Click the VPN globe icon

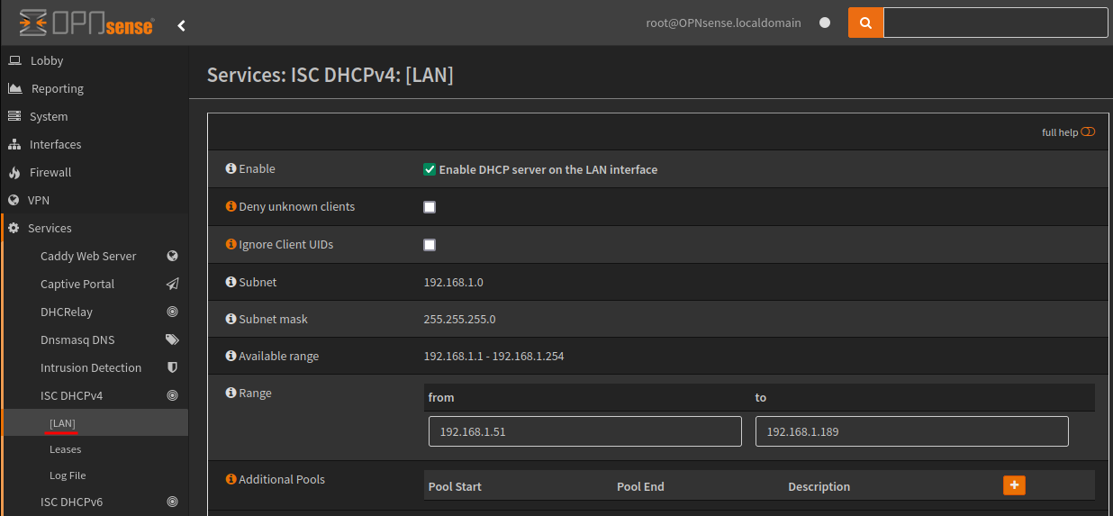(14, 200)
